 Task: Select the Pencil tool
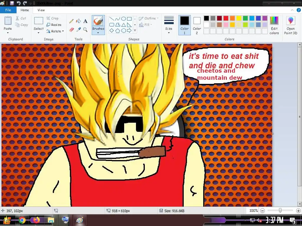click(x=71, y=21)
